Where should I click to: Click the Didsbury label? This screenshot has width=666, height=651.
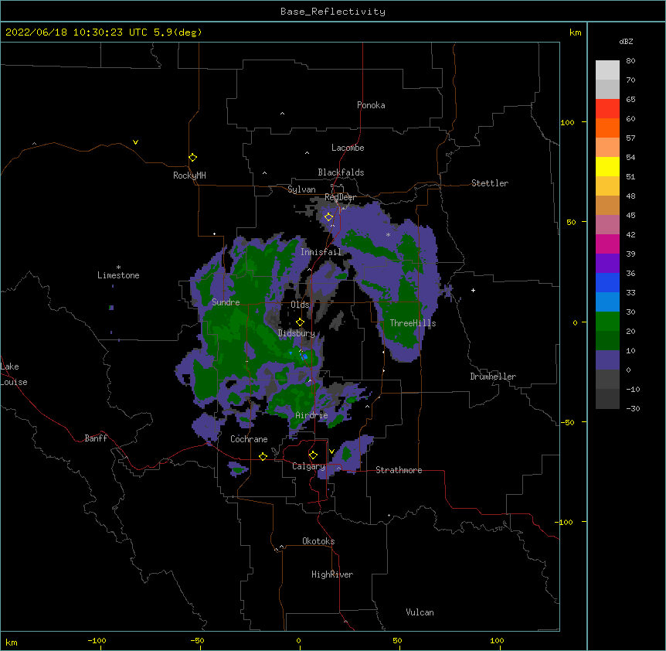pos(297,333)
